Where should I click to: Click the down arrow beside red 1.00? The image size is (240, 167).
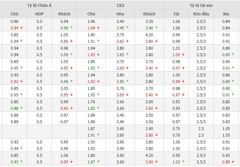[x=183, y=55]
